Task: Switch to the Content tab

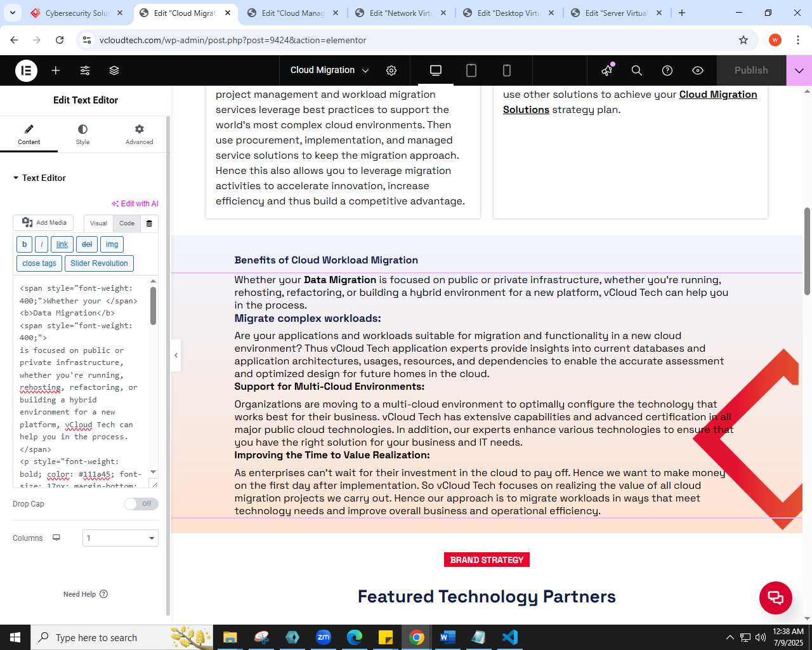Action: pos(29,135)
